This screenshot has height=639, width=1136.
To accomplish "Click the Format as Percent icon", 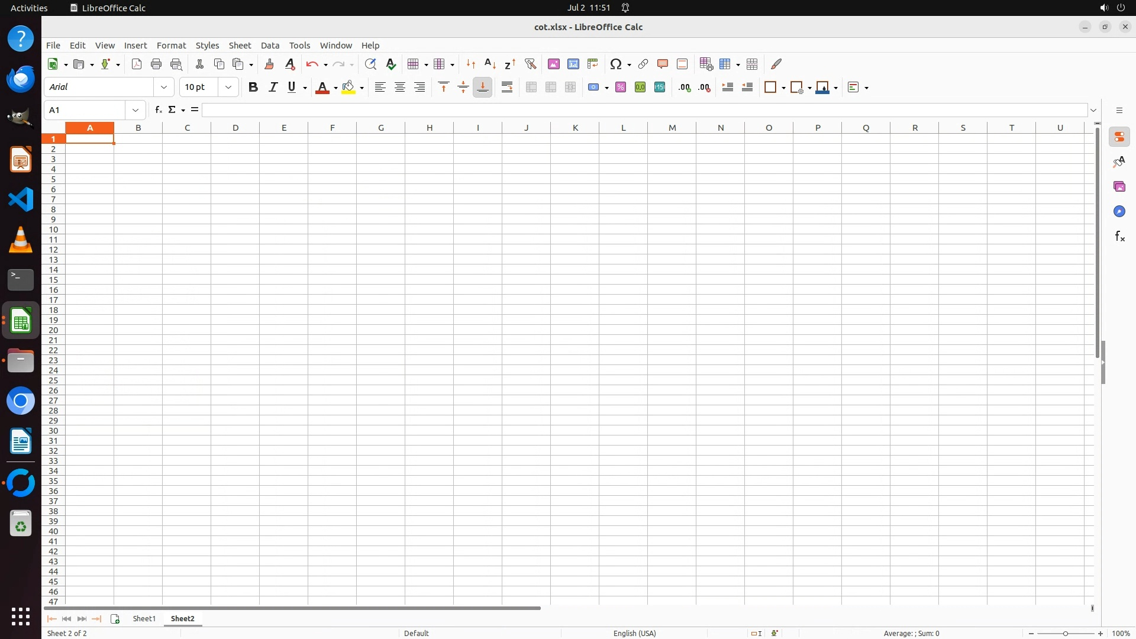I will (621, 88).
